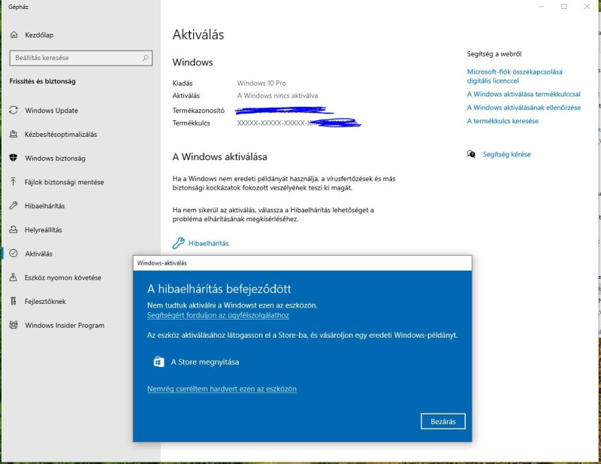
Task: Click the Termékazonosító label
Action: point(198,111)
